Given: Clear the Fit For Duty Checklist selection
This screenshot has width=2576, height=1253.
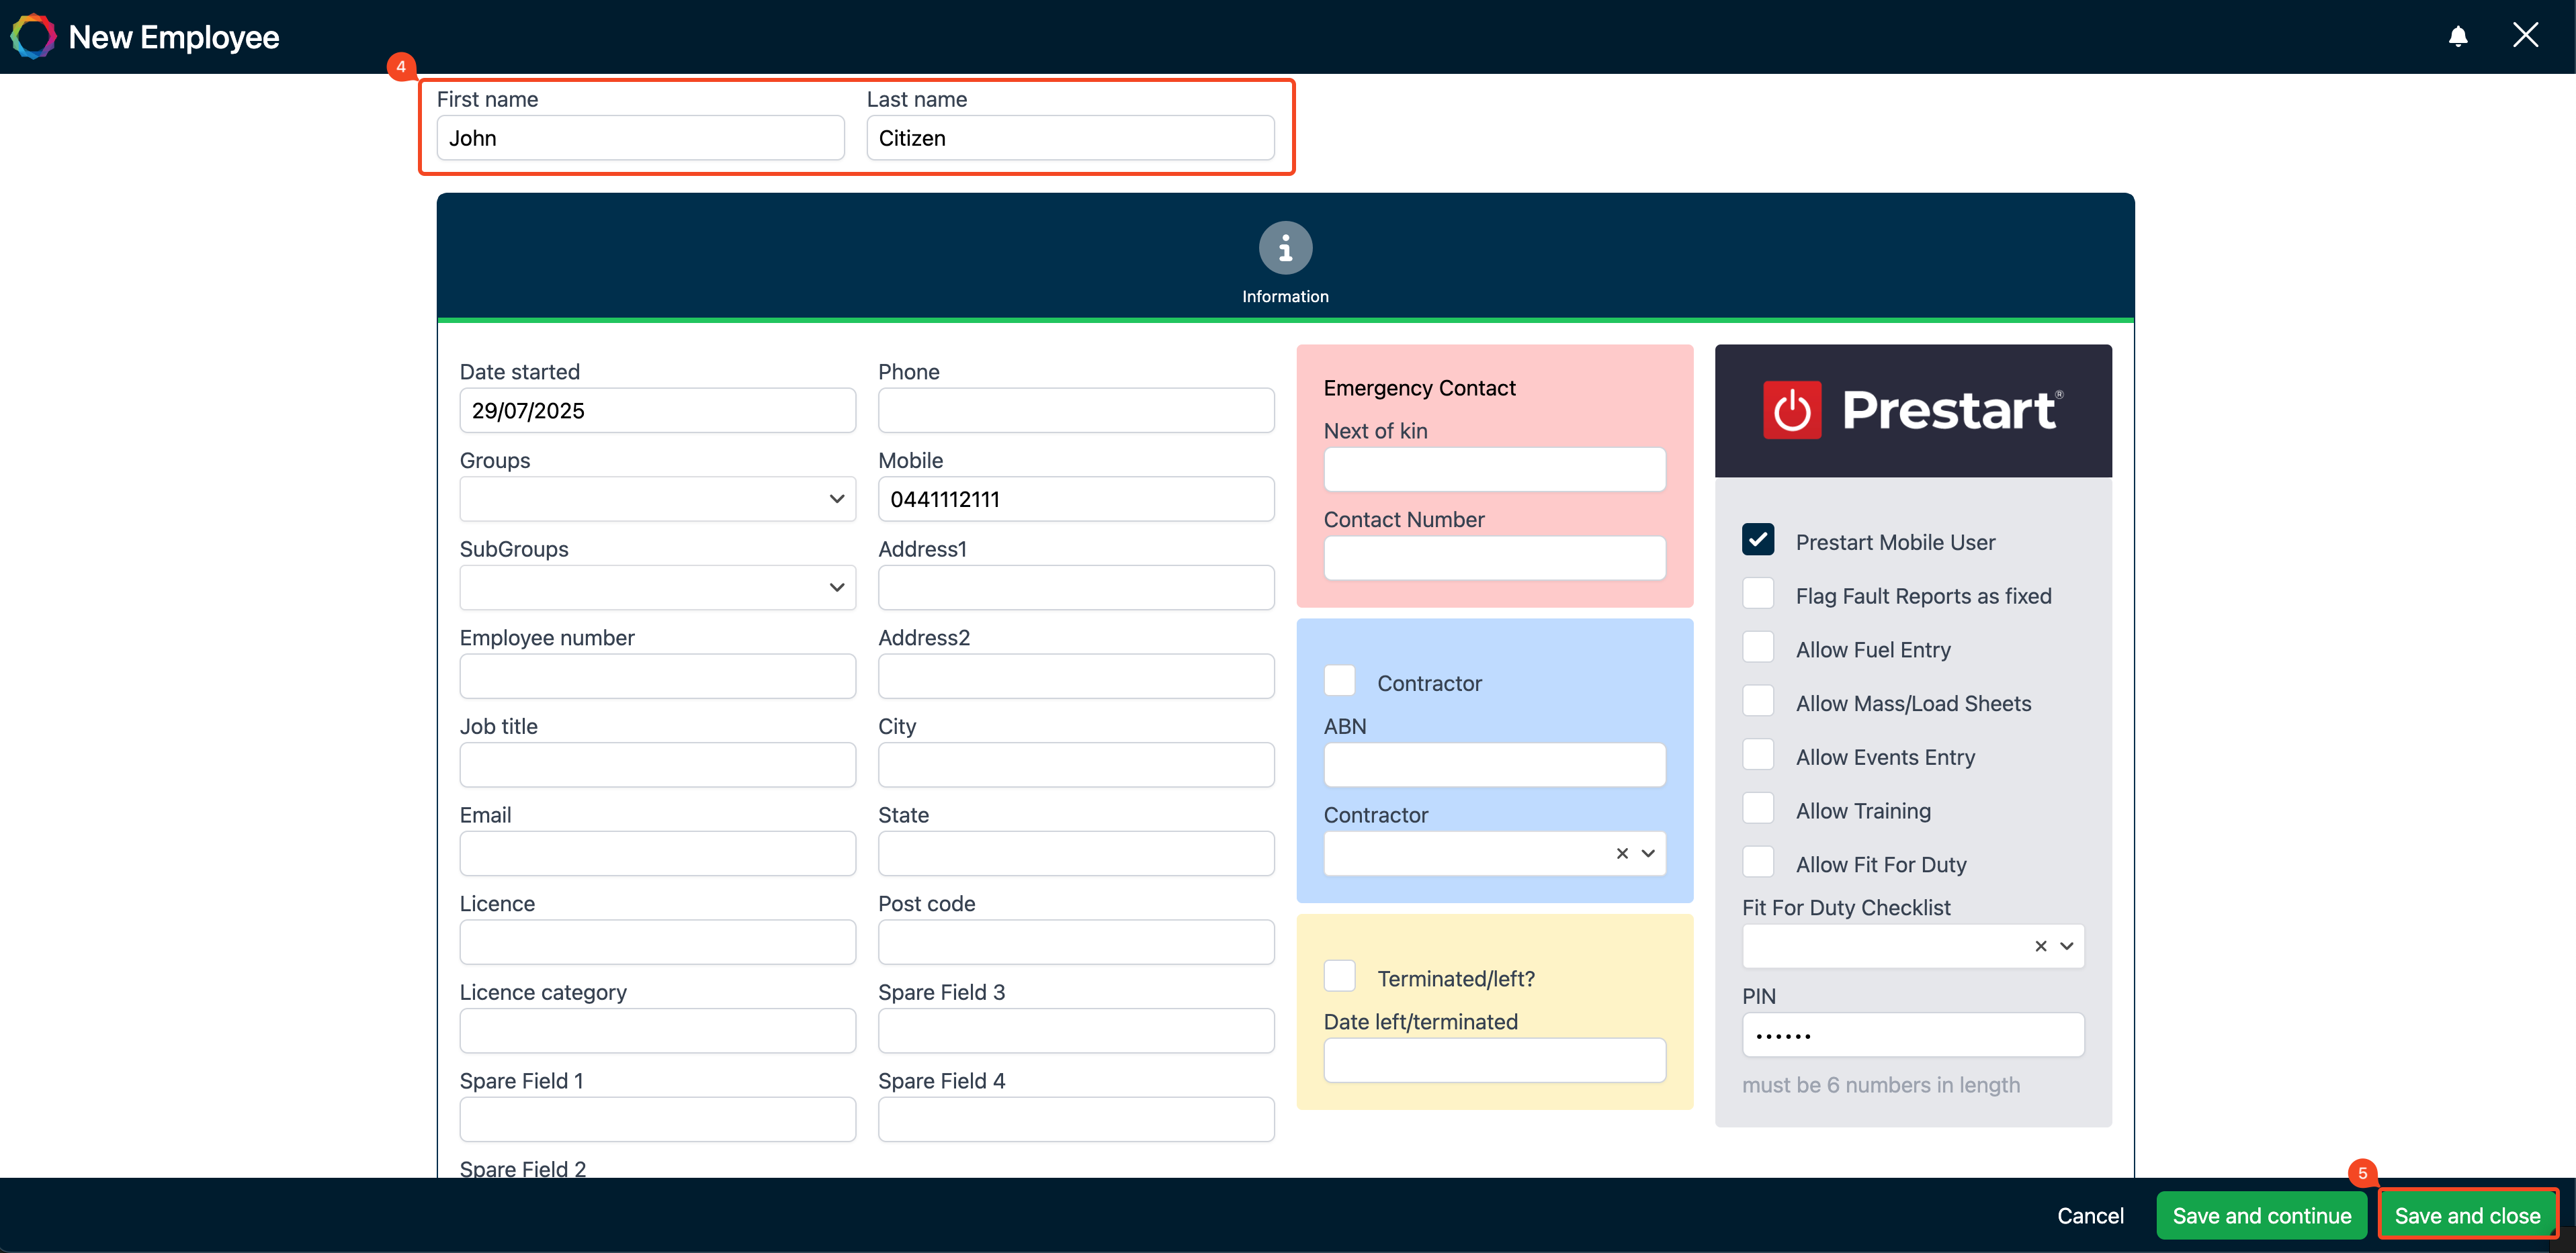Looking at the screenshot, I should pos(2039,945).
